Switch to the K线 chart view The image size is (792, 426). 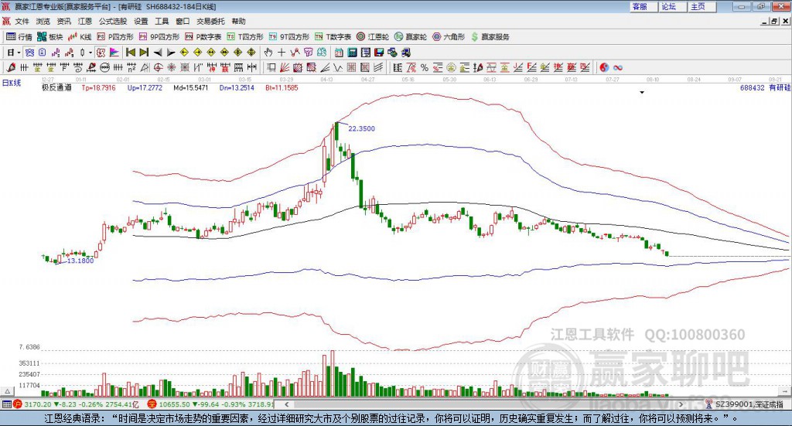point(80,37)
